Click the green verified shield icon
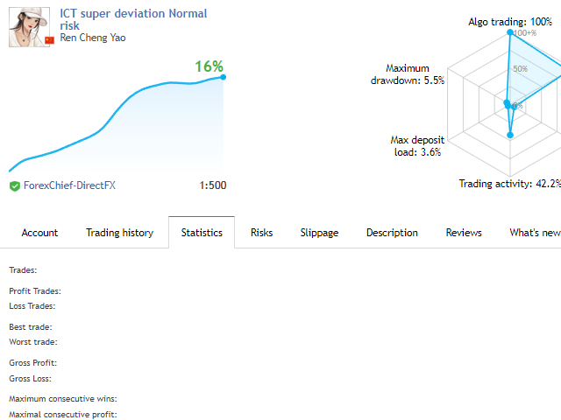Image resolution: width=561 pixels, height=420 pixels. [x=15, y=186]
